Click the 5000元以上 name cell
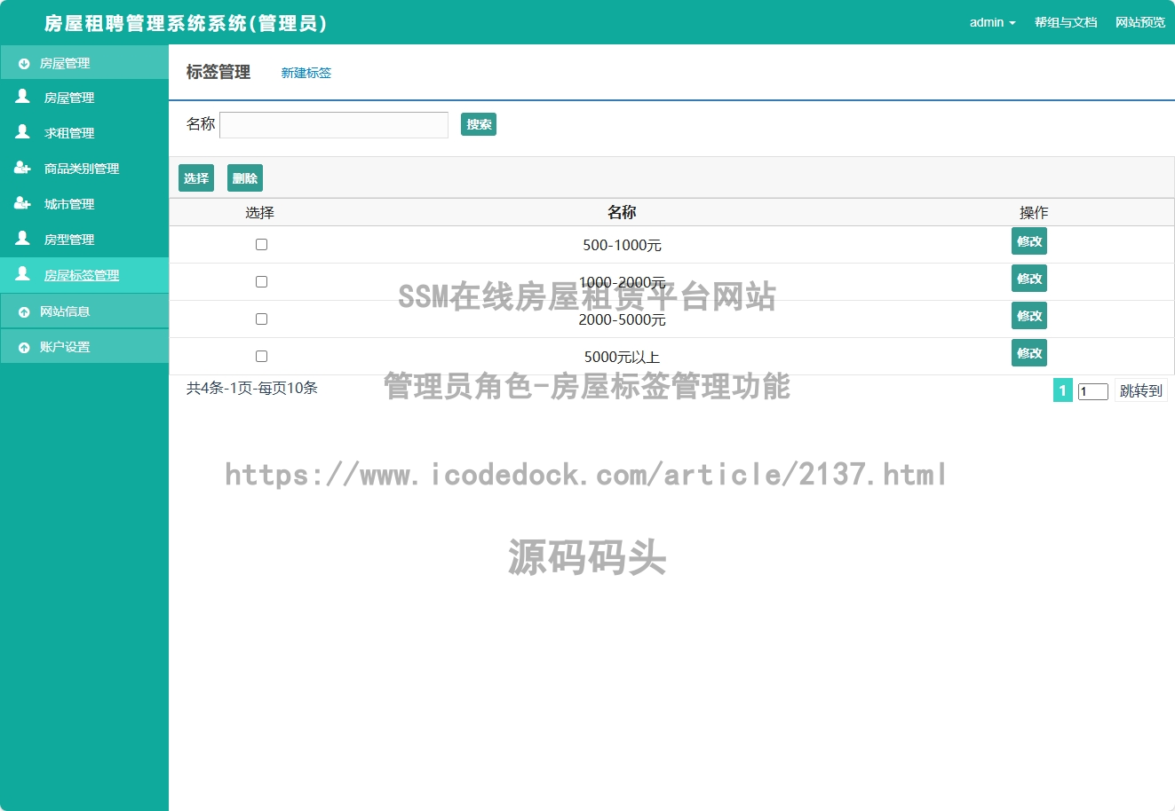The height and width of the screenshot is (811, 1175). click(622, 357)
